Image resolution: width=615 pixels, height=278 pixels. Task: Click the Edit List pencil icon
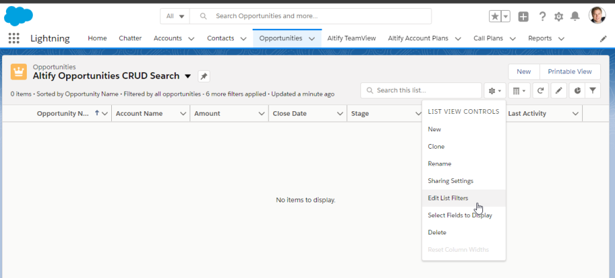click(x=559, y=90)
